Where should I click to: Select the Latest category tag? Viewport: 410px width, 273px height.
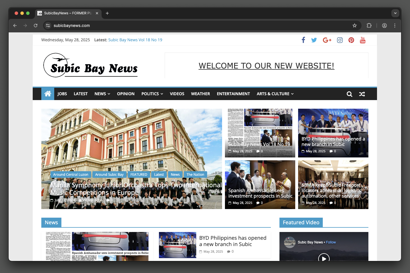(159, 174)
